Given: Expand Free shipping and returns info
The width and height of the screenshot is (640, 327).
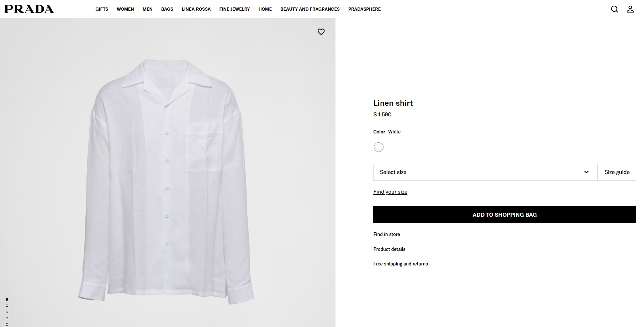Looking at the screenshot, I should pyautogui.click(x=400, y=264).
